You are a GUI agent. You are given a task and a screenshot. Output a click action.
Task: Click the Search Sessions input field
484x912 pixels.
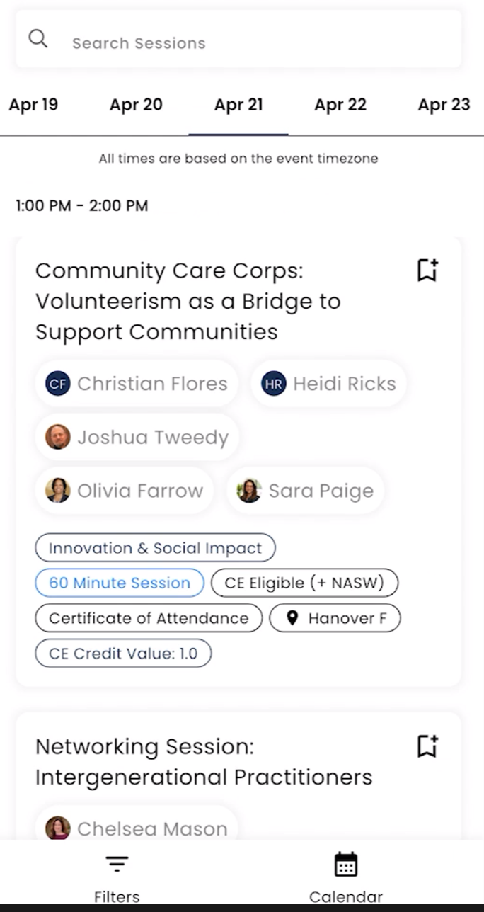pyautogui.click(x=255, y=43)
